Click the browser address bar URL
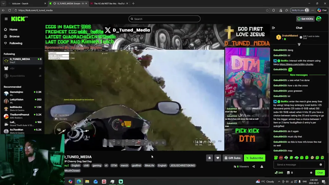This screenshot has height=185, width=329. 35,10
